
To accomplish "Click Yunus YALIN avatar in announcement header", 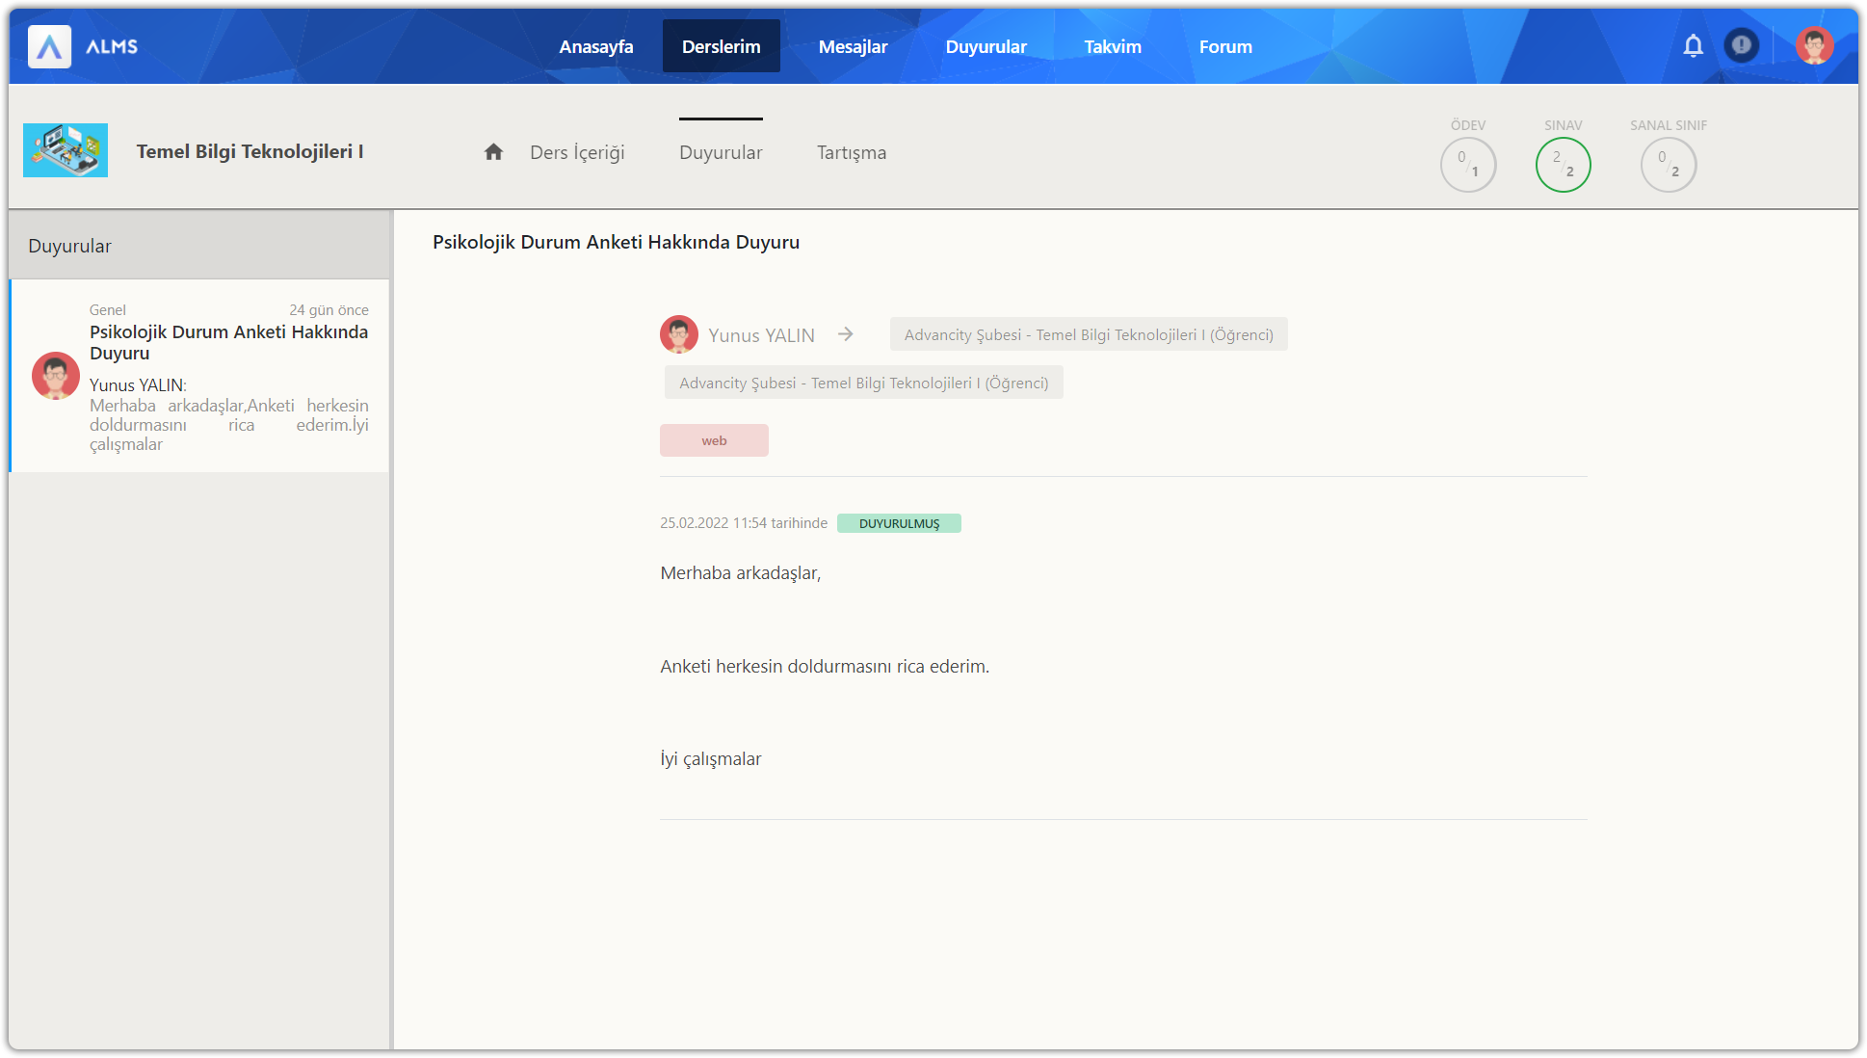I will click(x=678, y=334).
